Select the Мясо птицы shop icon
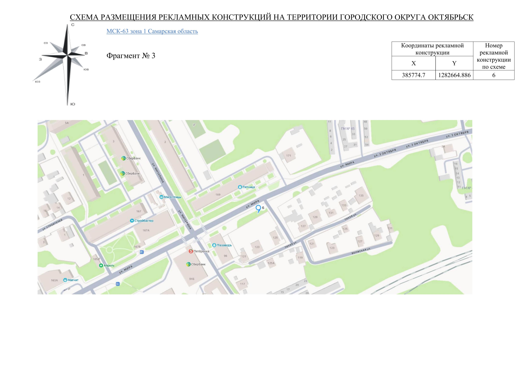The image size is (527, 372). (161, 197)
